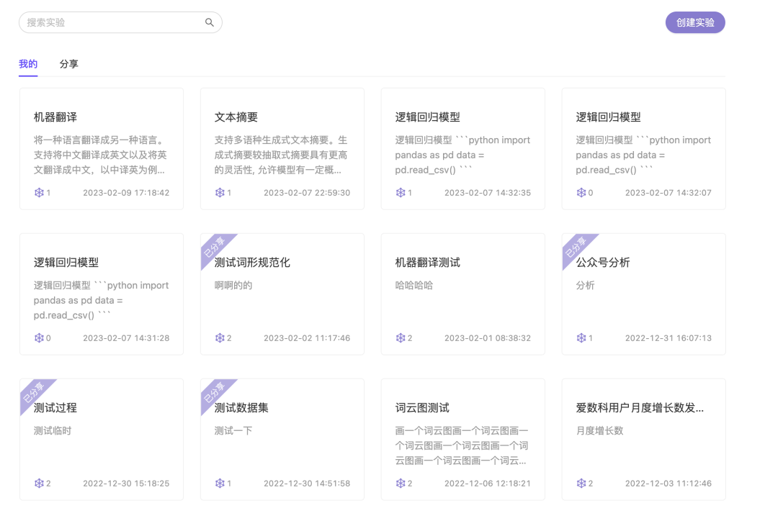The image size is (778, 508).
Task: Click the 已分享 ribbon on 测试过程
Action: pyautogui.click(x=34, y=391)
